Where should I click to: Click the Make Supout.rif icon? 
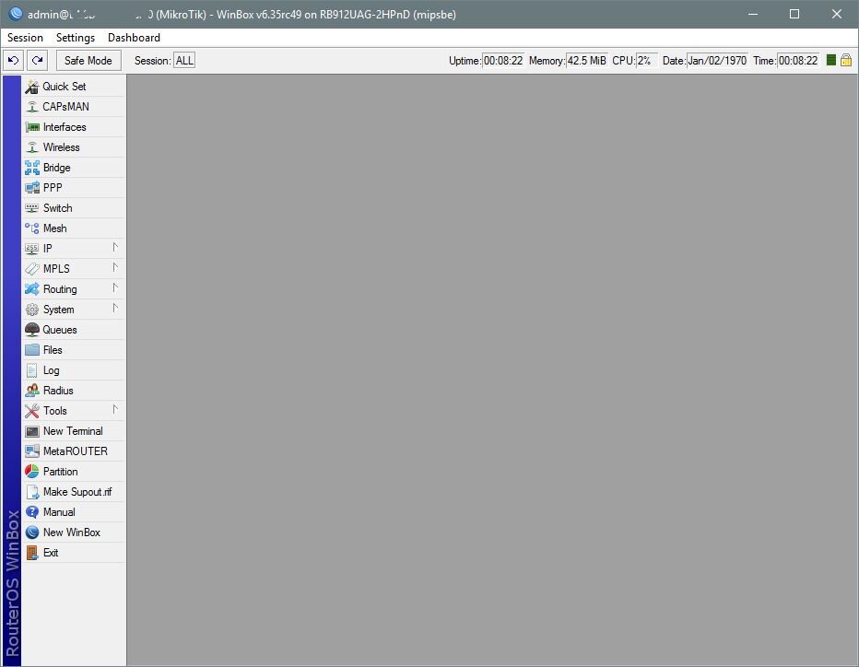[32, 492]
